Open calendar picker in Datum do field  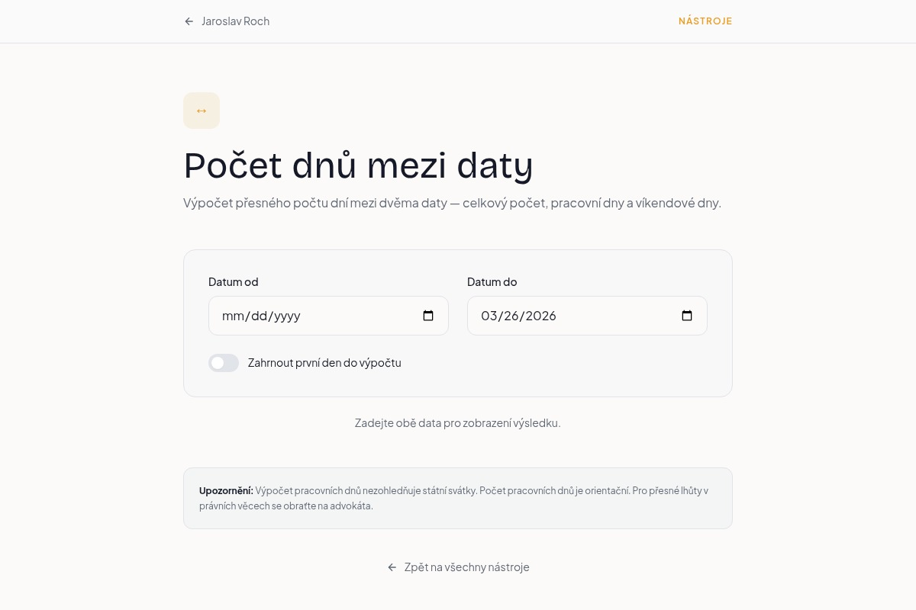[687, 316]
